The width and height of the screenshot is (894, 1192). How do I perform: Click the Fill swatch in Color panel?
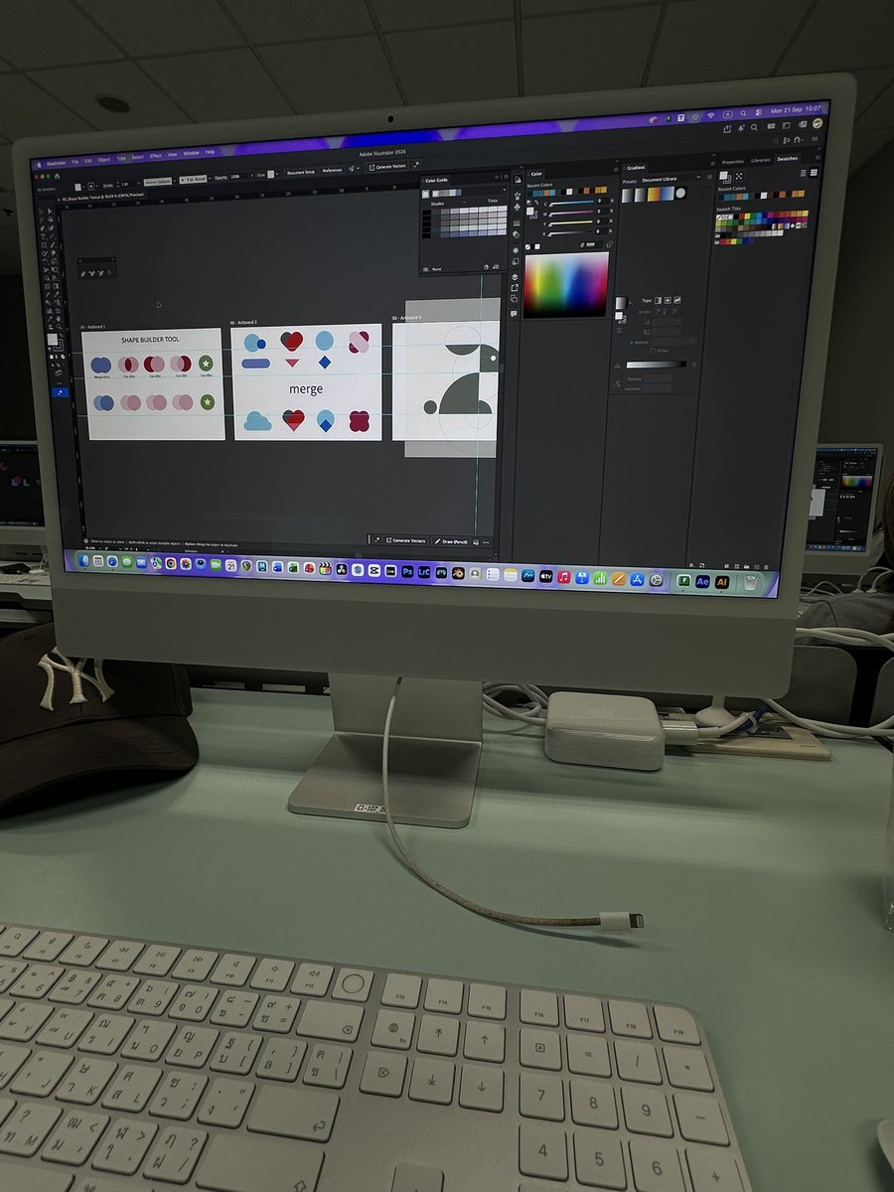529,212
